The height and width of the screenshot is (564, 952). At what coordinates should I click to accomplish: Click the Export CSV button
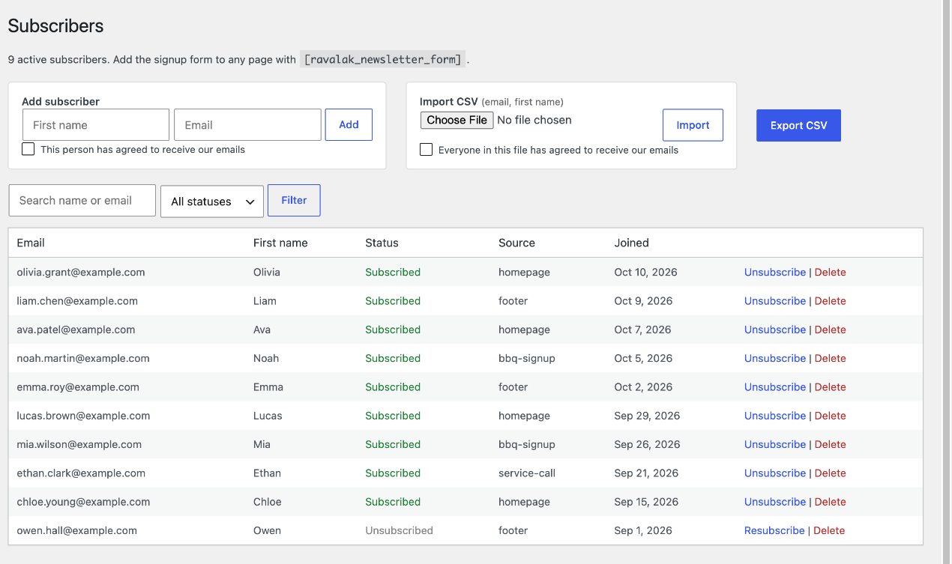tap(798, 125)
